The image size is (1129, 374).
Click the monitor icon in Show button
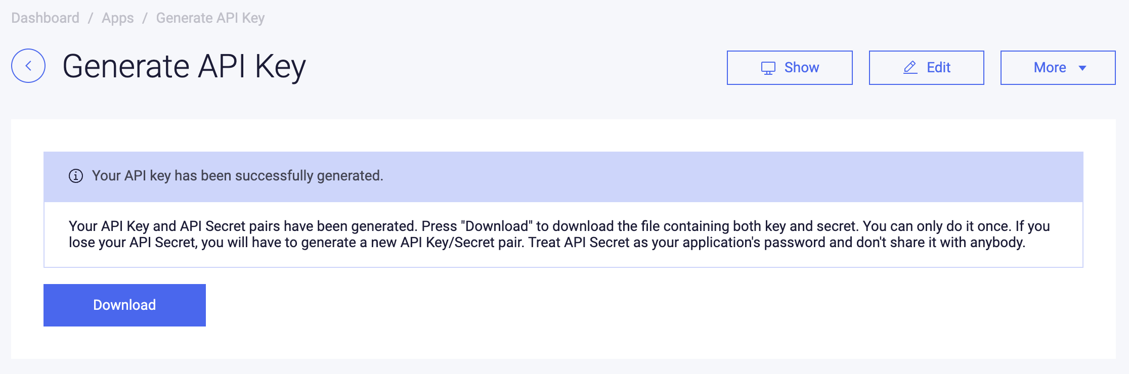[x=768, y=68]
